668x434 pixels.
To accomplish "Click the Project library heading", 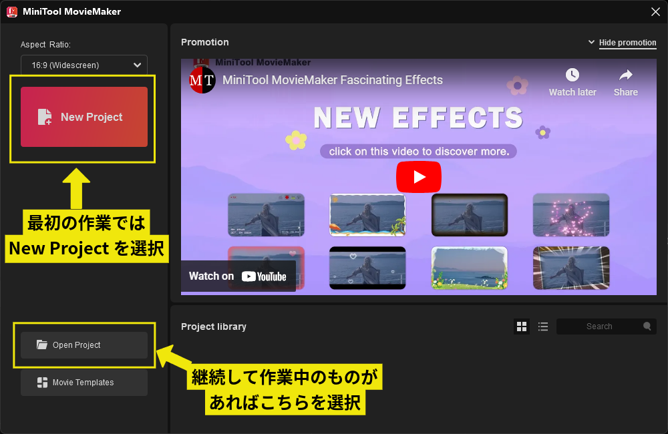I will pos(214,327).
